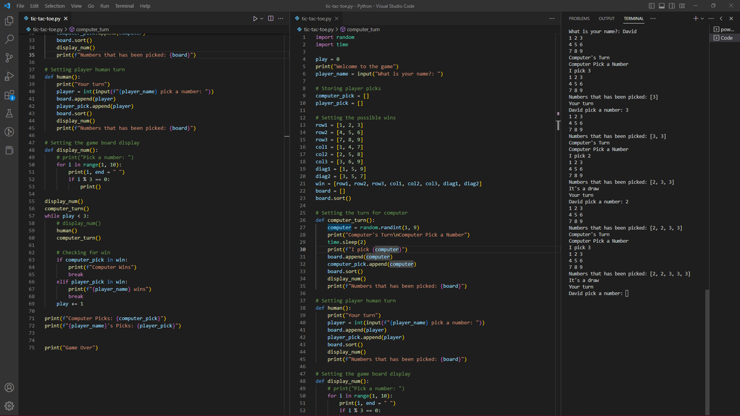Select the TERMINAL panel tab
740x416 pixels.
[633, 18]
